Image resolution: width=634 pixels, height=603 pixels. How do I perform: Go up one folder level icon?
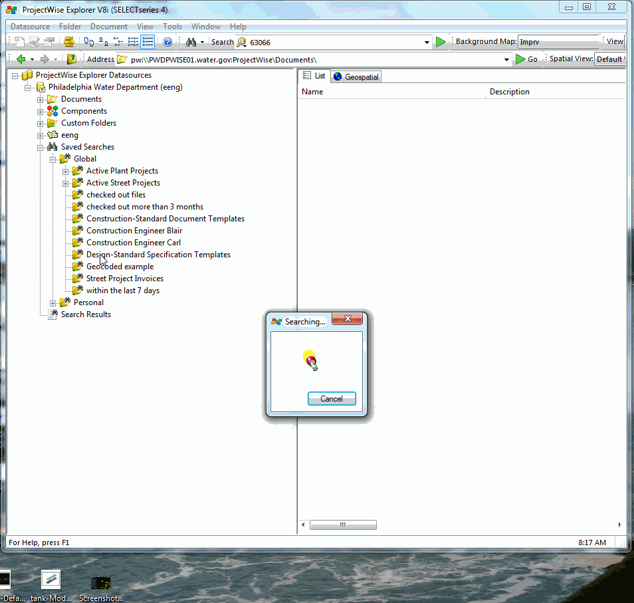pos(72,59)
